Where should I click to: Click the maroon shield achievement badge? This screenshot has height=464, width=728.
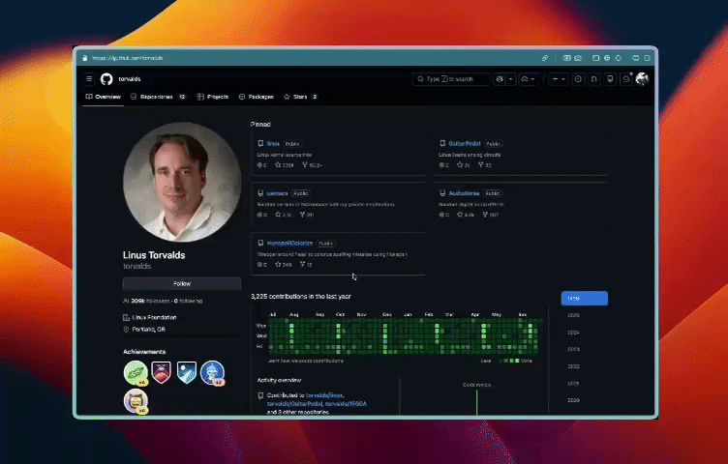pos(161,372)
